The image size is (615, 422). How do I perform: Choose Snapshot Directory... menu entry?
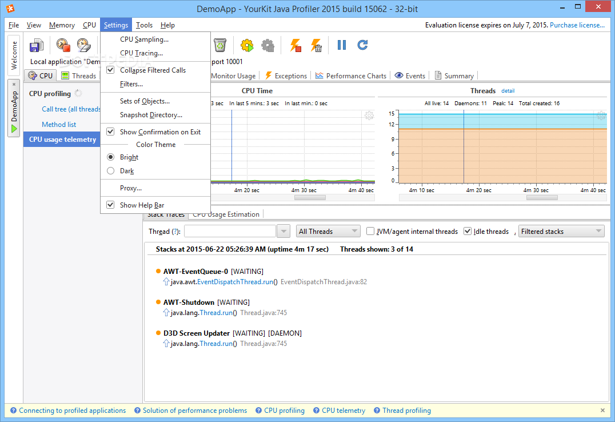pyautogui.click(x=155, y=114)
